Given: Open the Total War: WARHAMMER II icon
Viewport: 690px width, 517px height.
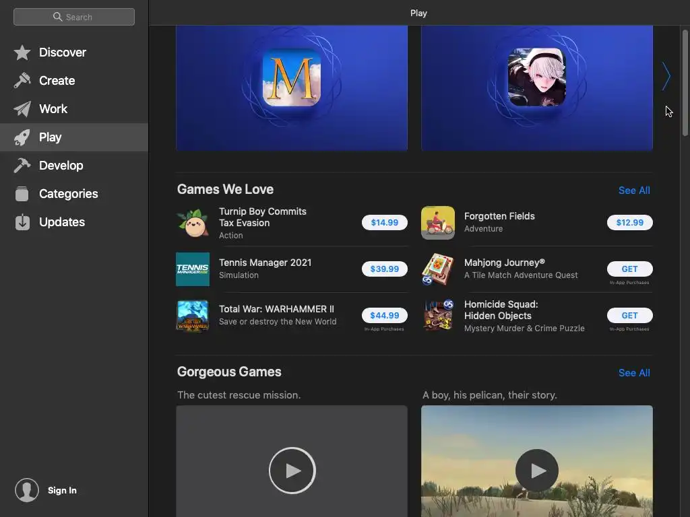Looking at the screenshot, I should coord(193,316).
